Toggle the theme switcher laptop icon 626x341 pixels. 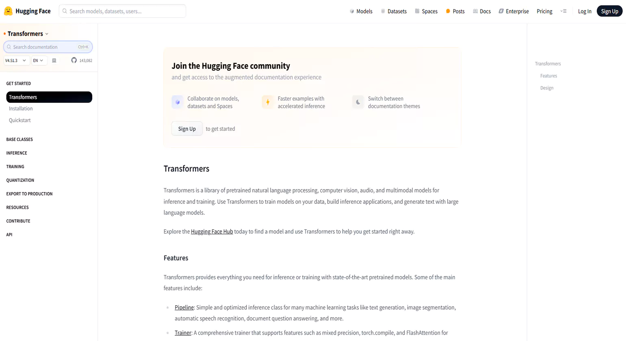click(x=54, y=60)
